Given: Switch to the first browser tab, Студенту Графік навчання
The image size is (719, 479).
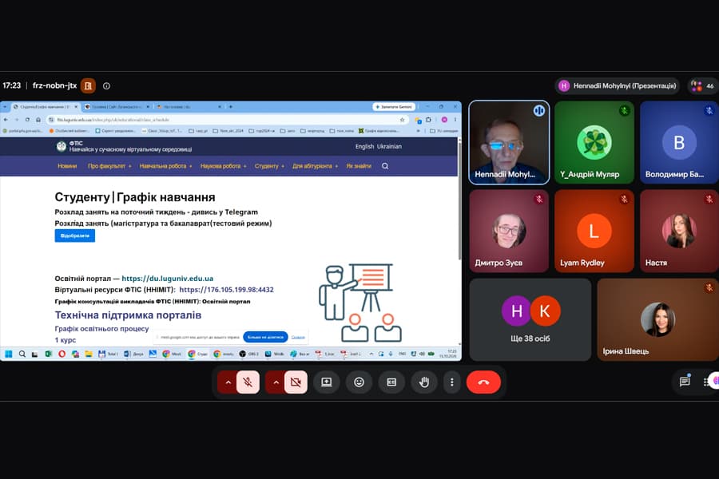Looking at the screenshot, I should [45, 107].
